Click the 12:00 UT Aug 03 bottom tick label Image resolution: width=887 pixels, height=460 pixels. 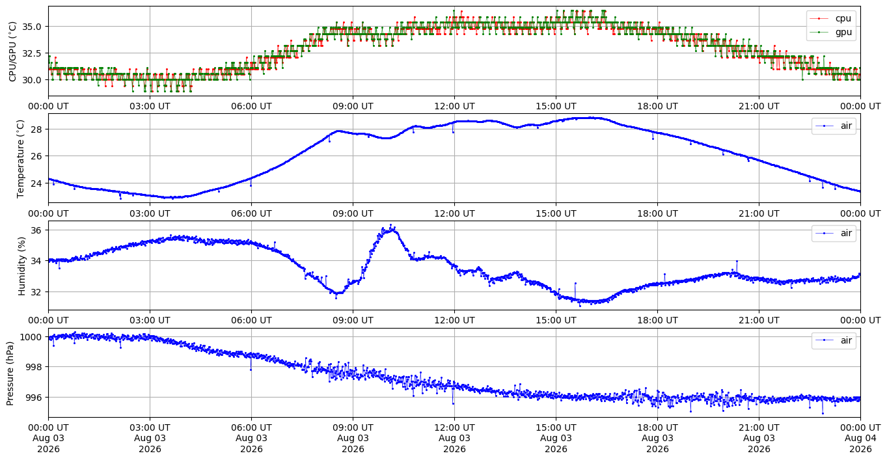454,440
